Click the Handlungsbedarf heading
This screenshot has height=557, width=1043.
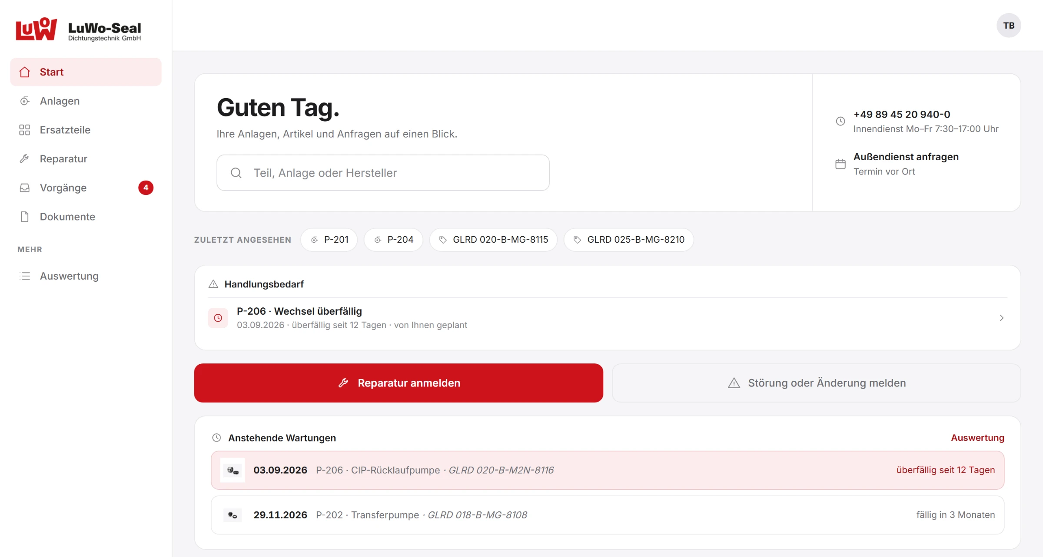pos(264,284)
